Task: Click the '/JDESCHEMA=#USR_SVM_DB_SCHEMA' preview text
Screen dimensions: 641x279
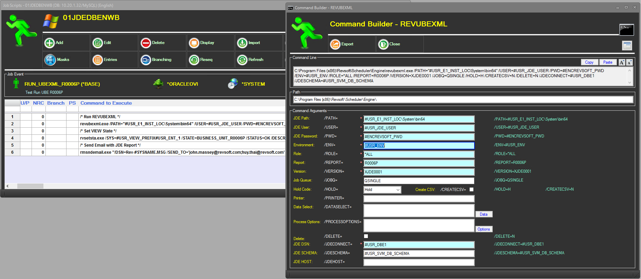Action: pos(529,253)
